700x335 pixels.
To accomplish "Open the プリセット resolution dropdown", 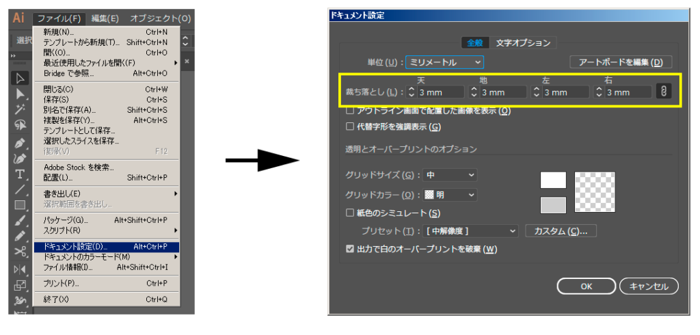I will (470, 231).
